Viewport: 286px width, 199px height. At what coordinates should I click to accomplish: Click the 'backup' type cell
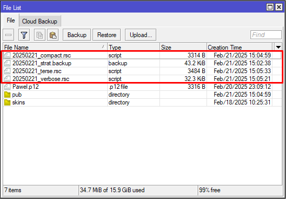click(118, 63)
